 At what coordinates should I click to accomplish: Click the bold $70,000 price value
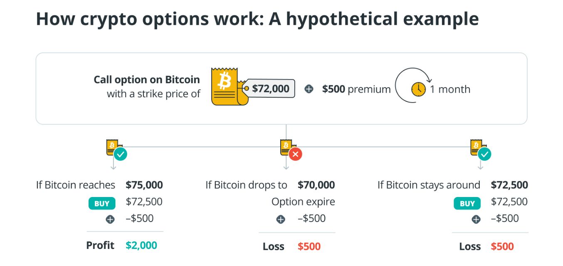316,185
